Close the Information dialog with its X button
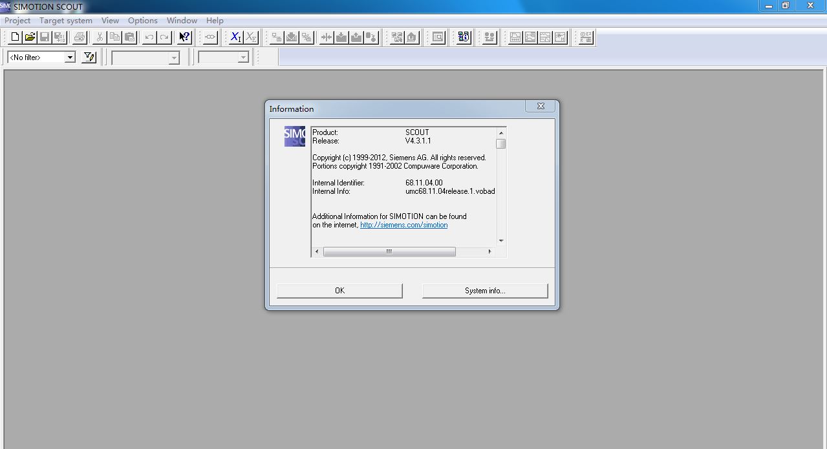This screenshot has height=449, width=827. point(541,107)
